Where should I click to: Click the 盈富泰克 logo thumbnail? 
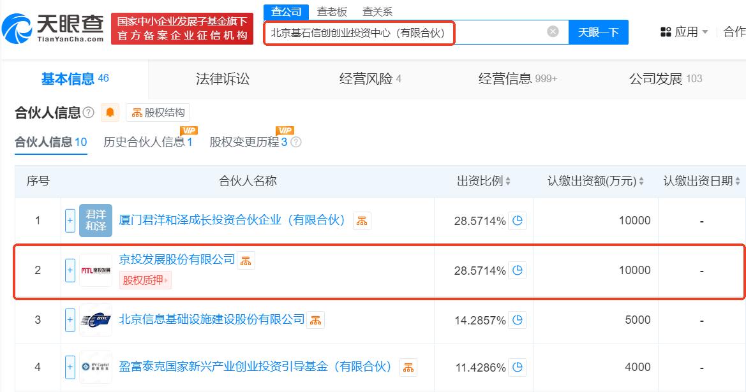point(96,367)
